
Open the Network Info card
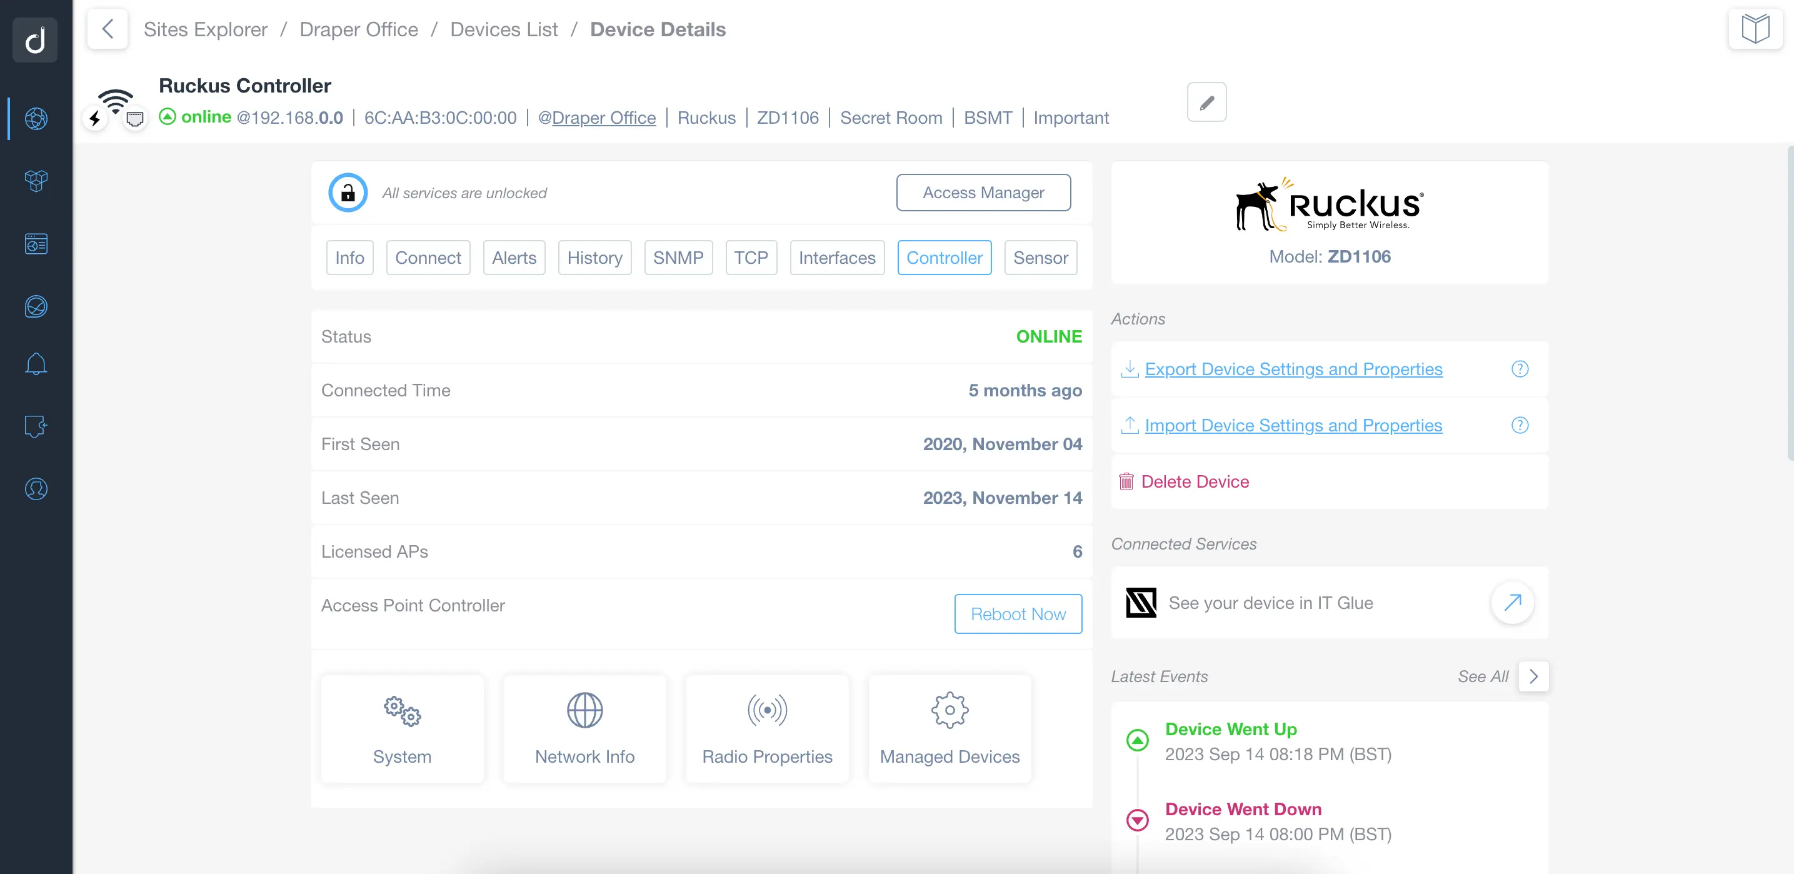(x=584, y=729)
